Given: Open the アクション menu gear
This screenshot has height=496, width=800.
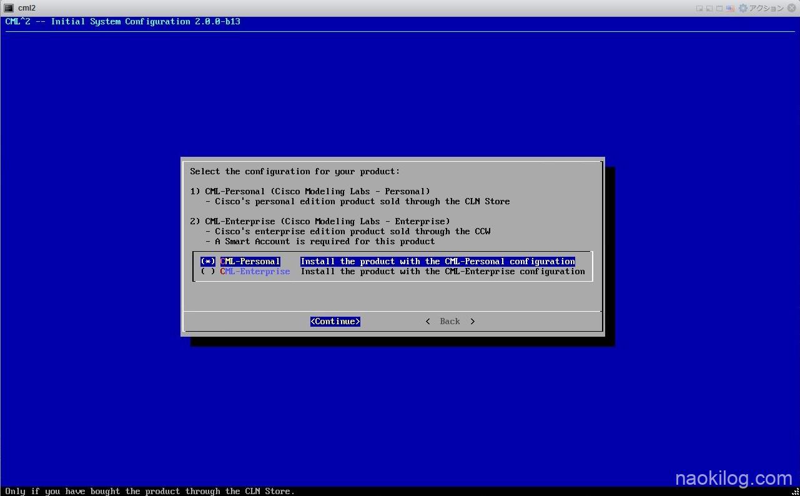Looking at the screenshot, I should pyautogui.click(x=743, y=8).
